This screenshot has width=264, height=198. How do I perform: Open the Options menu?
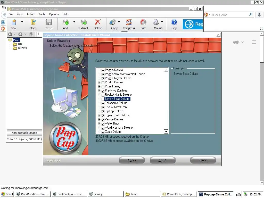click(x=54, y=14)
